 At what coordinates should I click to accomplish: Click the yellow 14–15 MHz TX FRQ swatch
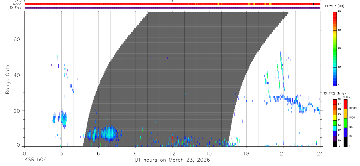click(334, 118)
